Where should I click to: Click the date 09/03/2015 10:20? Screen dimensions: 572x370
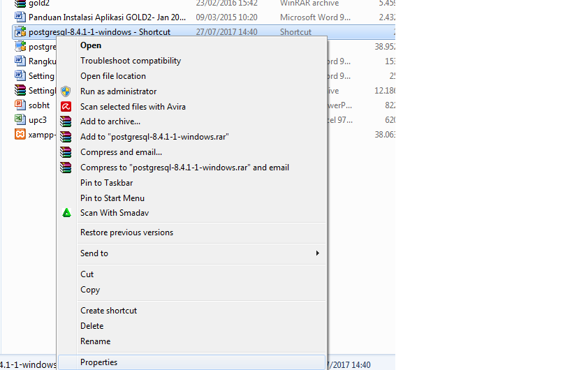[226, 17]
